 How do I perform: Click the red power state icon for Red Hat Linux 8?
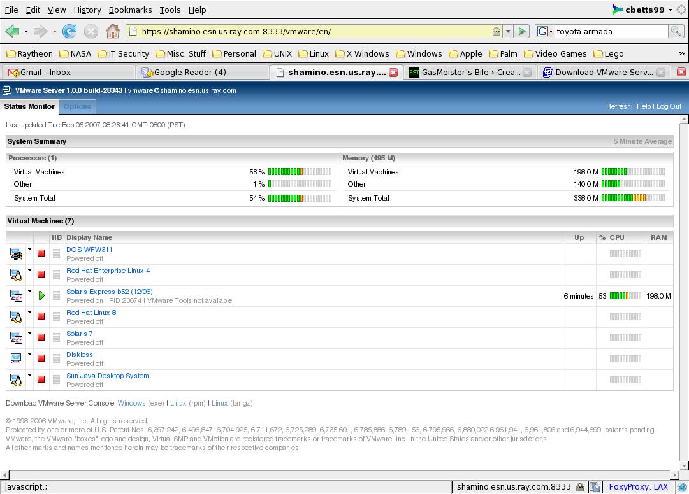(x=41, y=316)
